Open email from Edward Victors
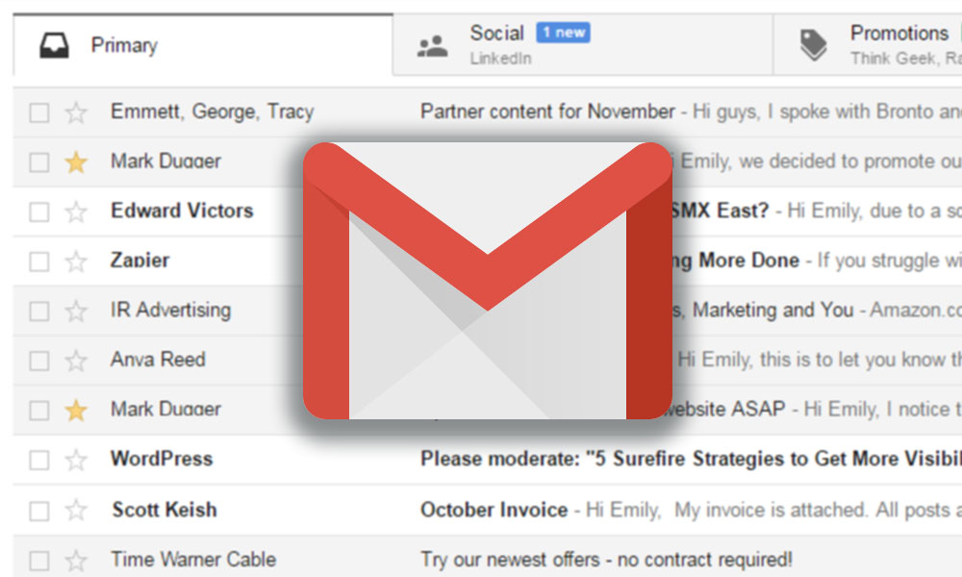962x577 pixels. click(x=182, y=211)
